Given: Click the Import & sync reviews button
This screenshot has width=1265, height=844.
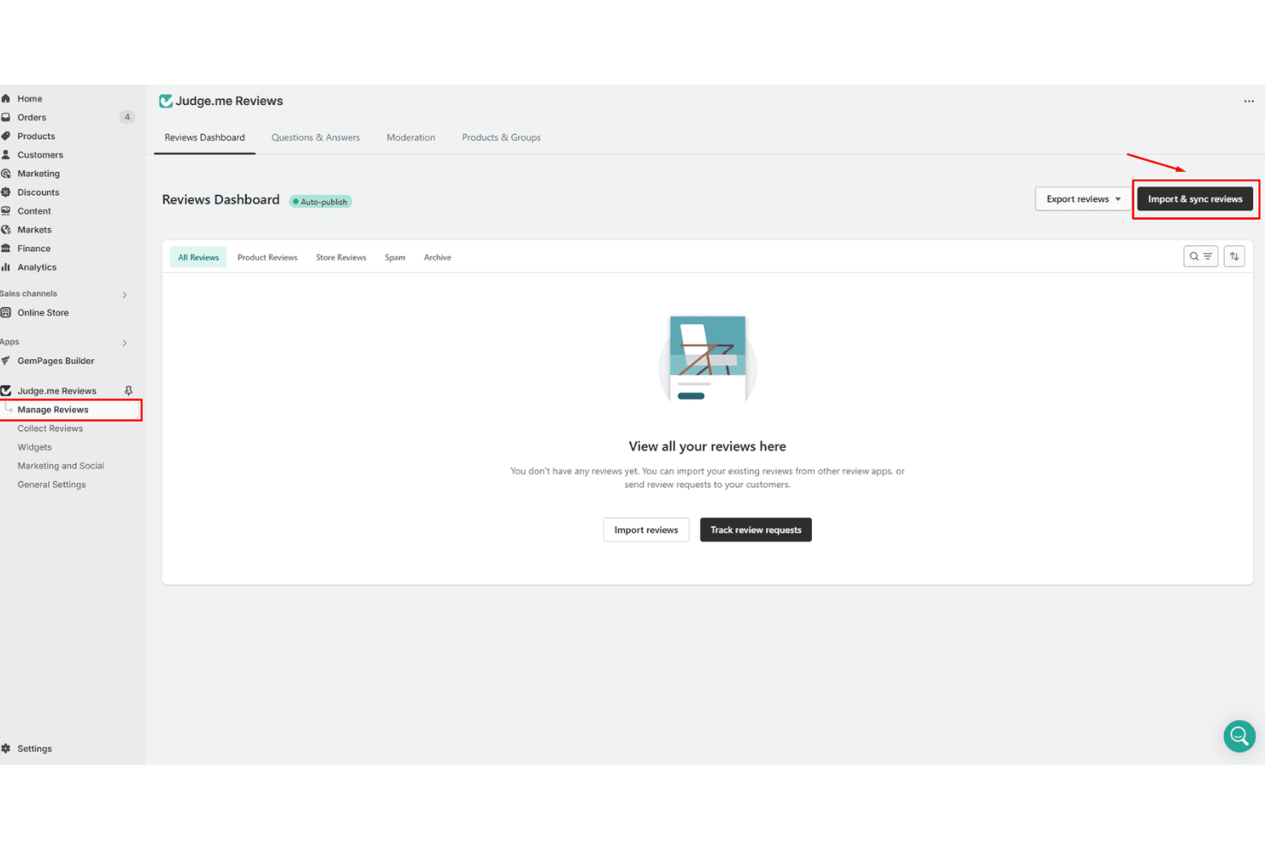Looking at the screenshot, I should coord(1195,199).
